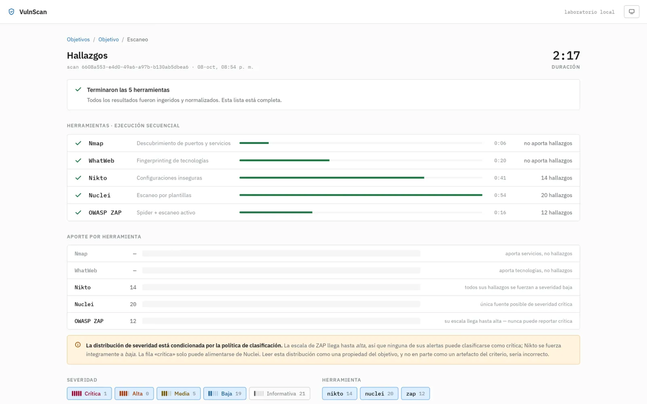The height and width of the screenshot is (404, 647).
Task: Click 'aporta servicios, no hallazgos' text
Action: (539, 254)
